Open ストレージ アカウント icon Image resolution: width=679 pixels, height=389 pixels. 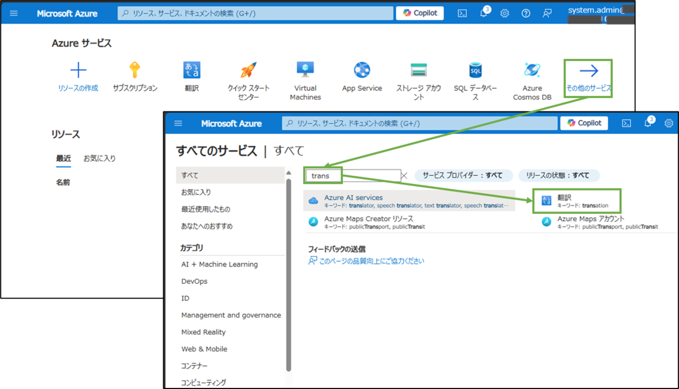419,70
